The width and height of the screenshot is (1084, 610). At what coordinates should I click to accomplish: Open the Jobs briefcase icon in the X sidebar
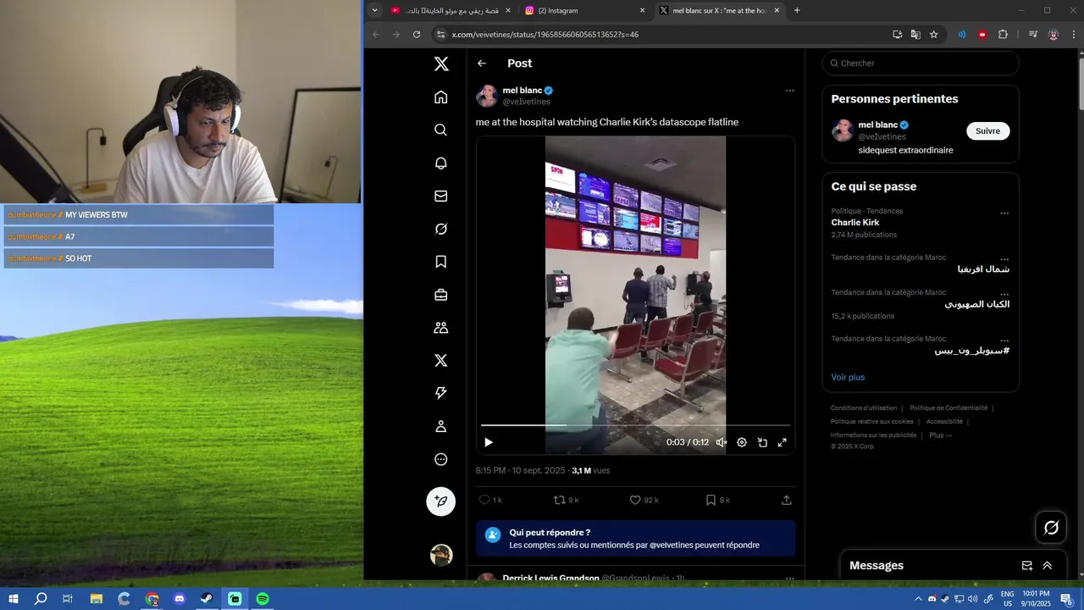440,295
